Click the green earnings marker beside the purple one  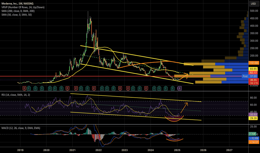pos(173,88)
